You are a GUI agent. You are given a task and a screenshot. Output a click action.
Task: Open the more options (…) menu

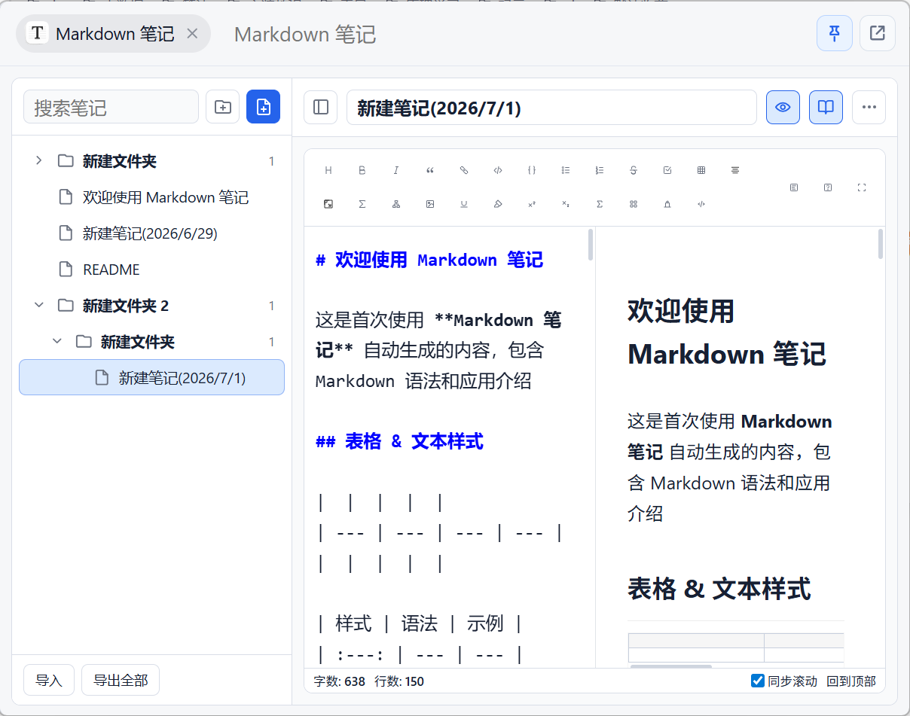tap(869, 107)
